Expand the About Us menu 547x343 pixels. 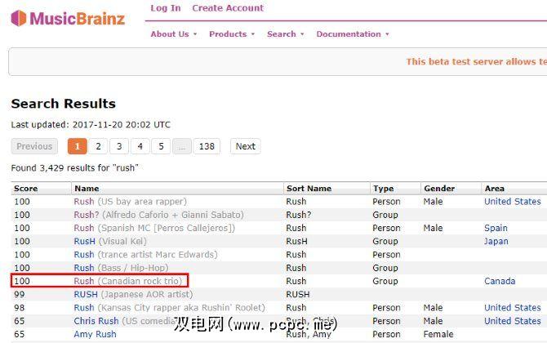click(x=173, y=34)
